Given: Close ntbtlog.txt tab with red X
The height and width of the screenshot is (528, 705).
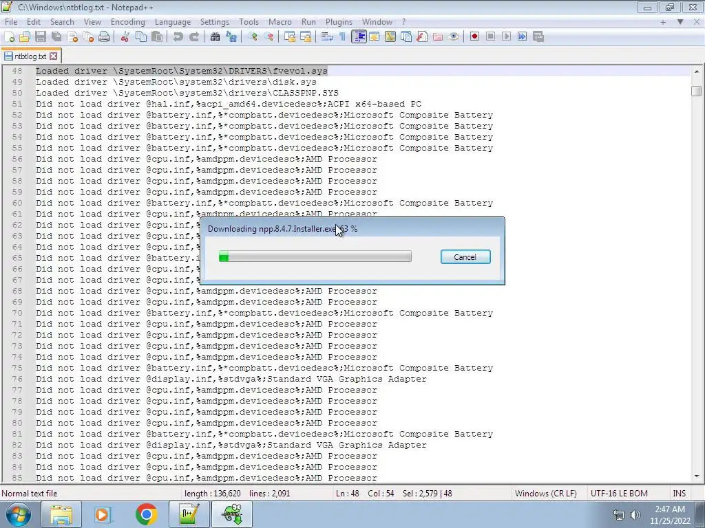Looking at the screenshot, I should click(x=54, y=56).
